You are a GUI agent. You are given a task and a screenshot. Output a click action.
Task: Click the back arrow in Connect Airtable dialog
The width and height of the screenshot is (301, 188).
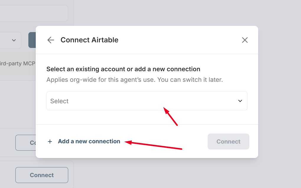pyautogui.click(x=51, y=40)
